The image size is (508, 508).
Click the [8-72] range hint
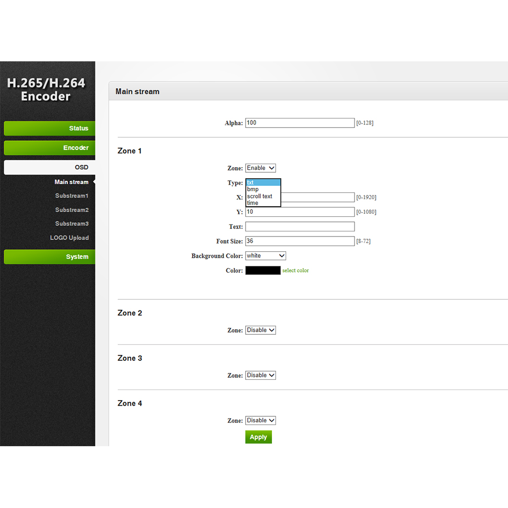pyautogui.click(x=364, y=241)
